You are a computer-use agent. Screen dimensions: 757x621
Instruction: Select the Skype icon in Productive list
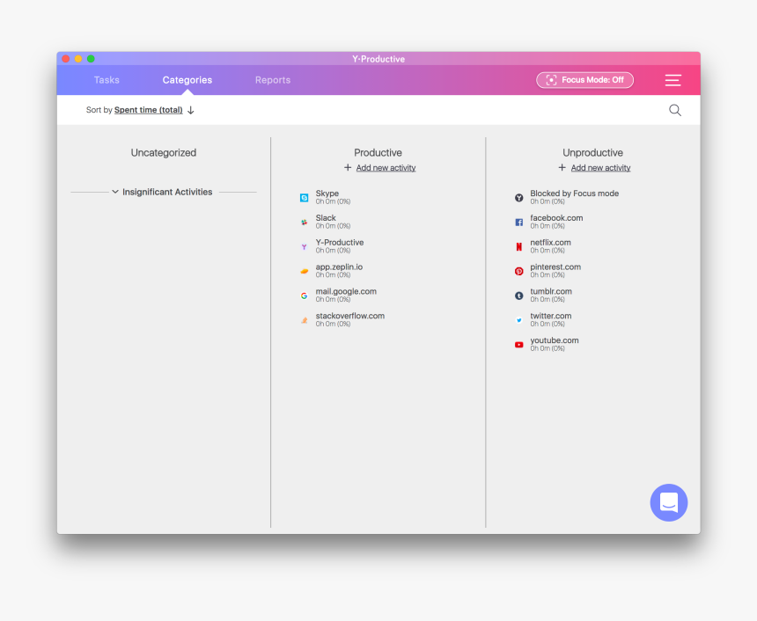(304, 197)
